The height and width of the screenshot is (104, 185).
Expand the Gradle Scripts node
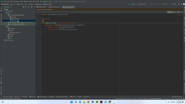pos(3,40)
